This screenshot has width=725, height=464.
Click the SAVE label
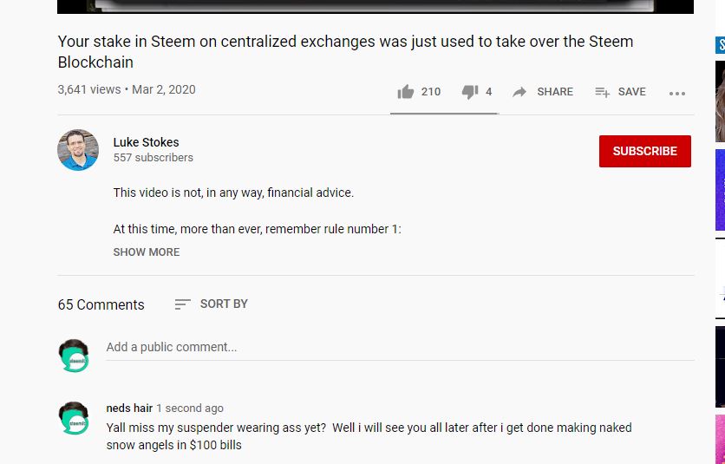[x=631, y=92]
